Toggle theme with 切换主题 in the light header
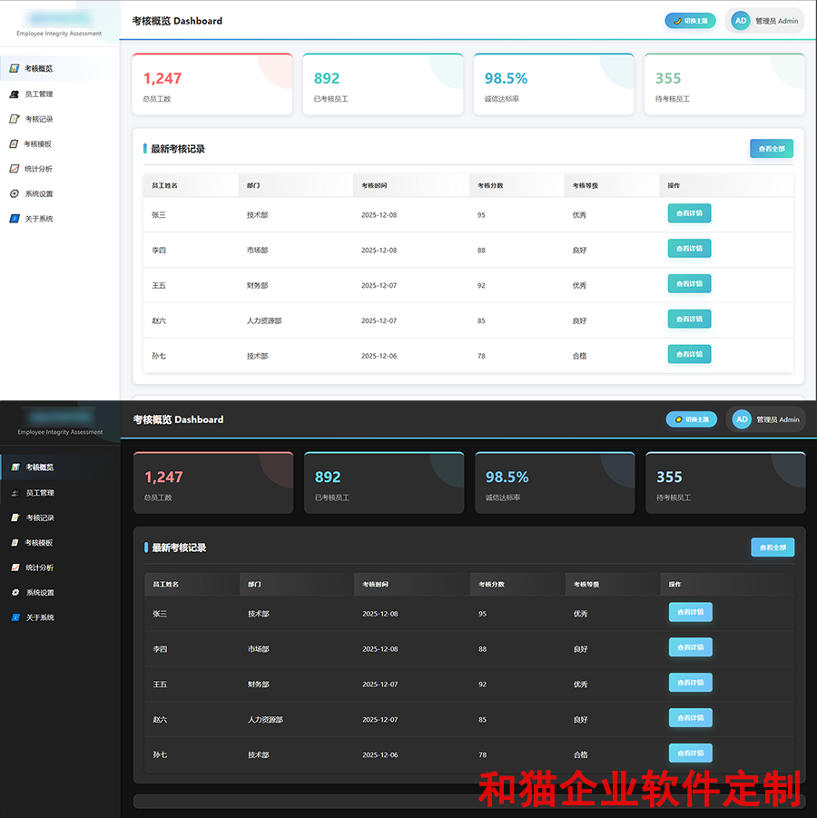817x818 pixels. (x=690, y=21)
